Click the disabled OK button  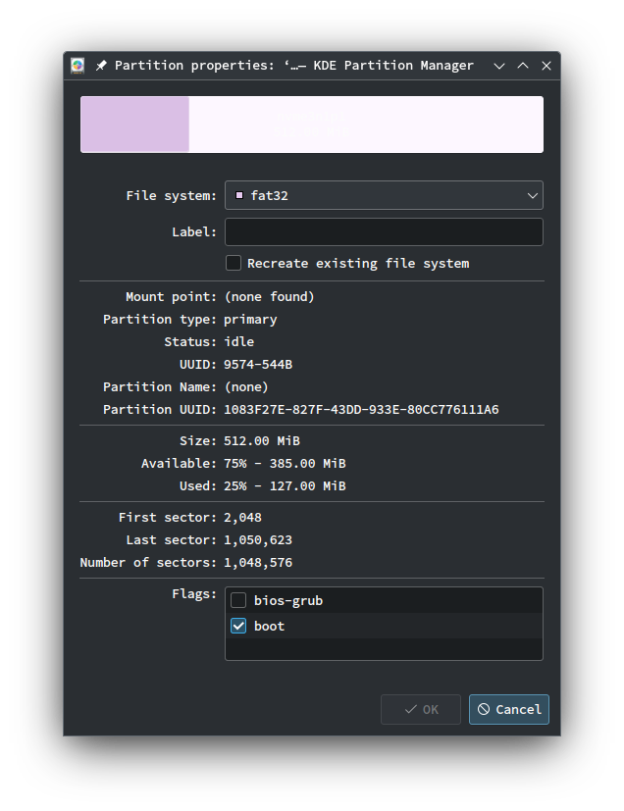point(421,710)
